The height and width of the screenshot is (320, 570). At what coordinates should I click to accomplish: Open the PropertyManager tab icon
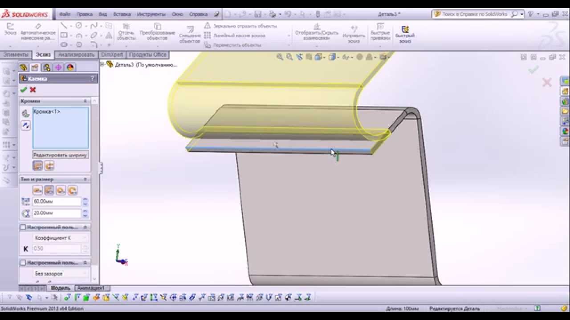pyautogui.click(x=35, y=68)
